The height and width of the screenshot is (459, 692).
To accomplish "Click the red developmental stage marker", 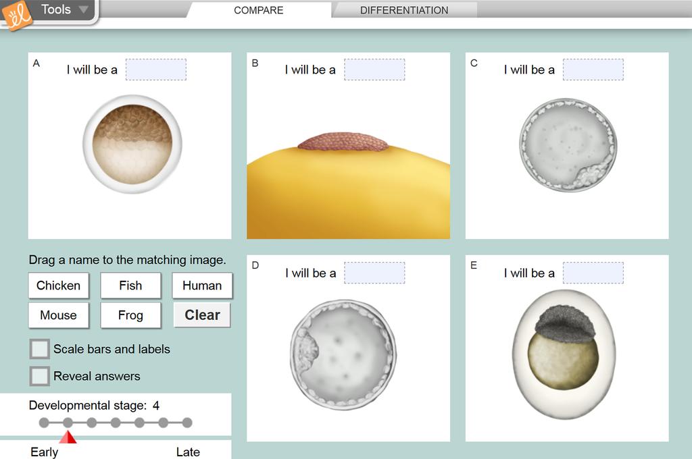I will (68, 437).
